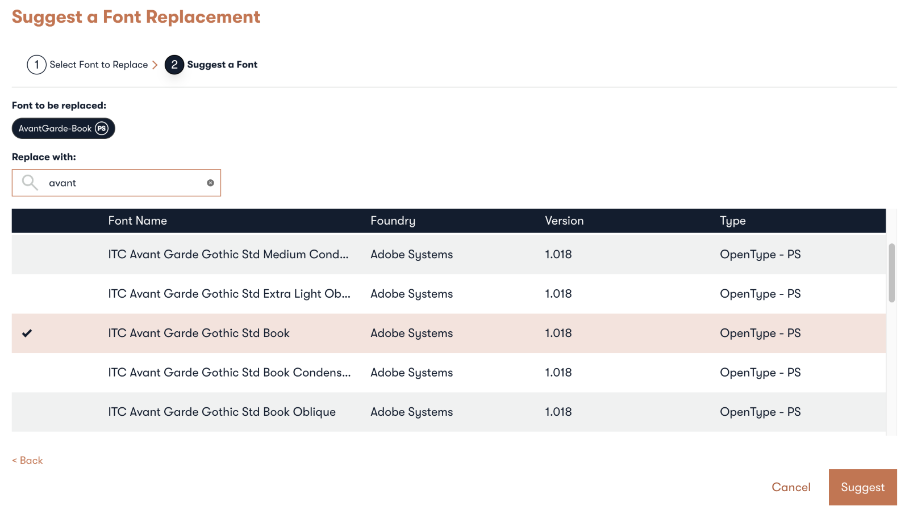
Task: Sort by Version column header
Action: coord(564,221)
